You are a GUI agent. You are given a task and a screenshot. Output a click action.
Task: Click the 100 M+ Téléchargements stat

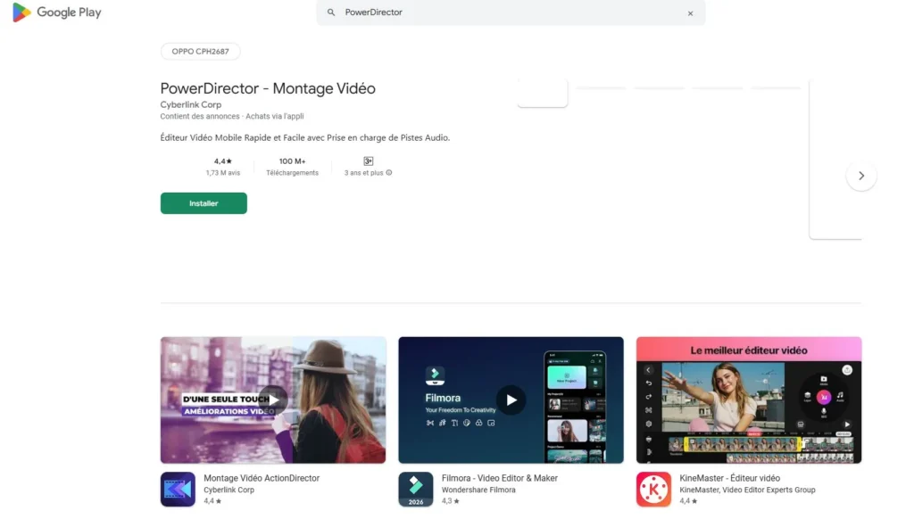(292, 167)
